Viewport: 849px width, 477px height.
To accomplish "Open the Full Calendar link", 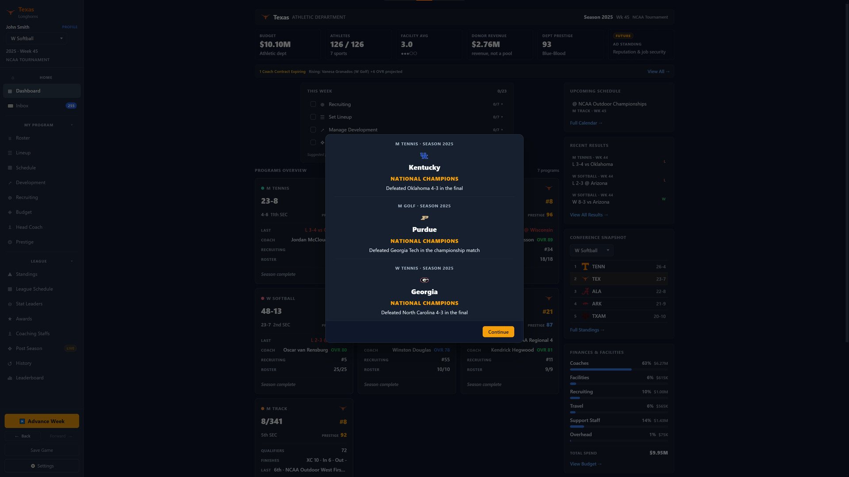I will click(586, 123).
